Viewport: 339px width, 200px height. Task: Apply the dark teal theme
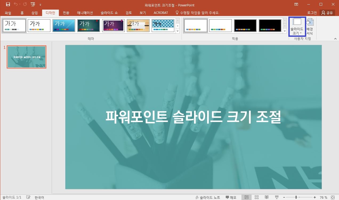(88, 26)
